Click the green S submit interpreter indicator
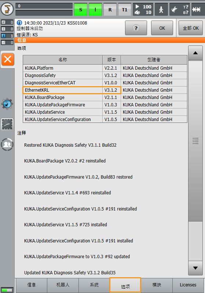205x293 pixels. pos(81,9)
